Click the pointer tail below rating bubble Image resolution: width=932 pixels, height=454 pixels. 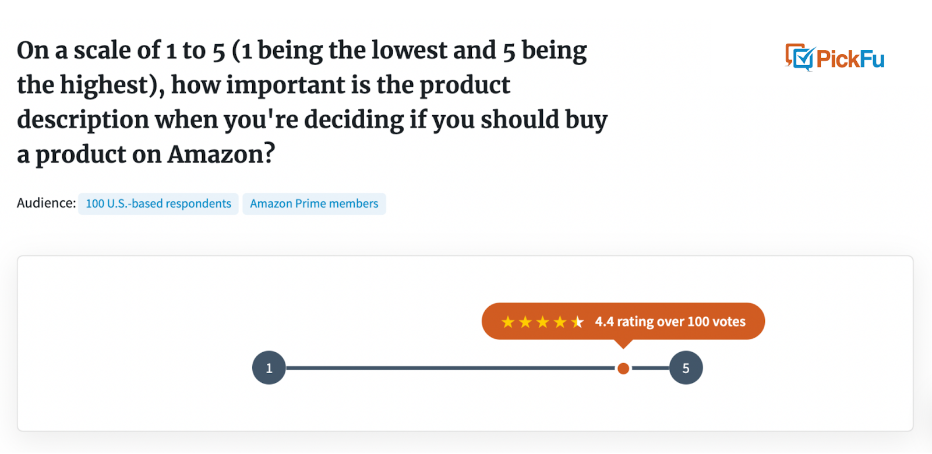[x=623, y=344]
